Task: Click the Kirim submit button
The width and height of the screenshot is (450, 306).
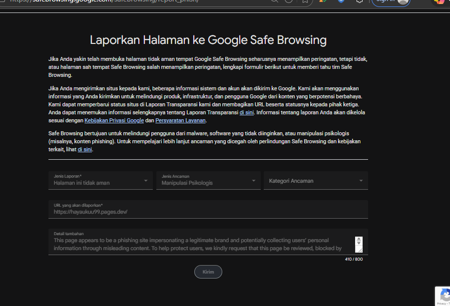Action: [x=208, y=272]
